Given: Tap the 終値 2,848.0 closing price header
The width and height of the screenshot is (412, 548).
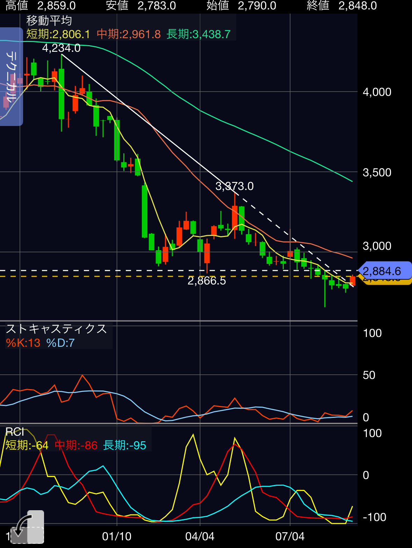Looking at the screenshot, I should click(x=342, y=6).
